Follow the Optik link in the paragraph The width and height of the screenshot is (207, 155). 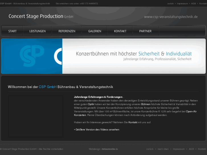[x=91, y=104]
